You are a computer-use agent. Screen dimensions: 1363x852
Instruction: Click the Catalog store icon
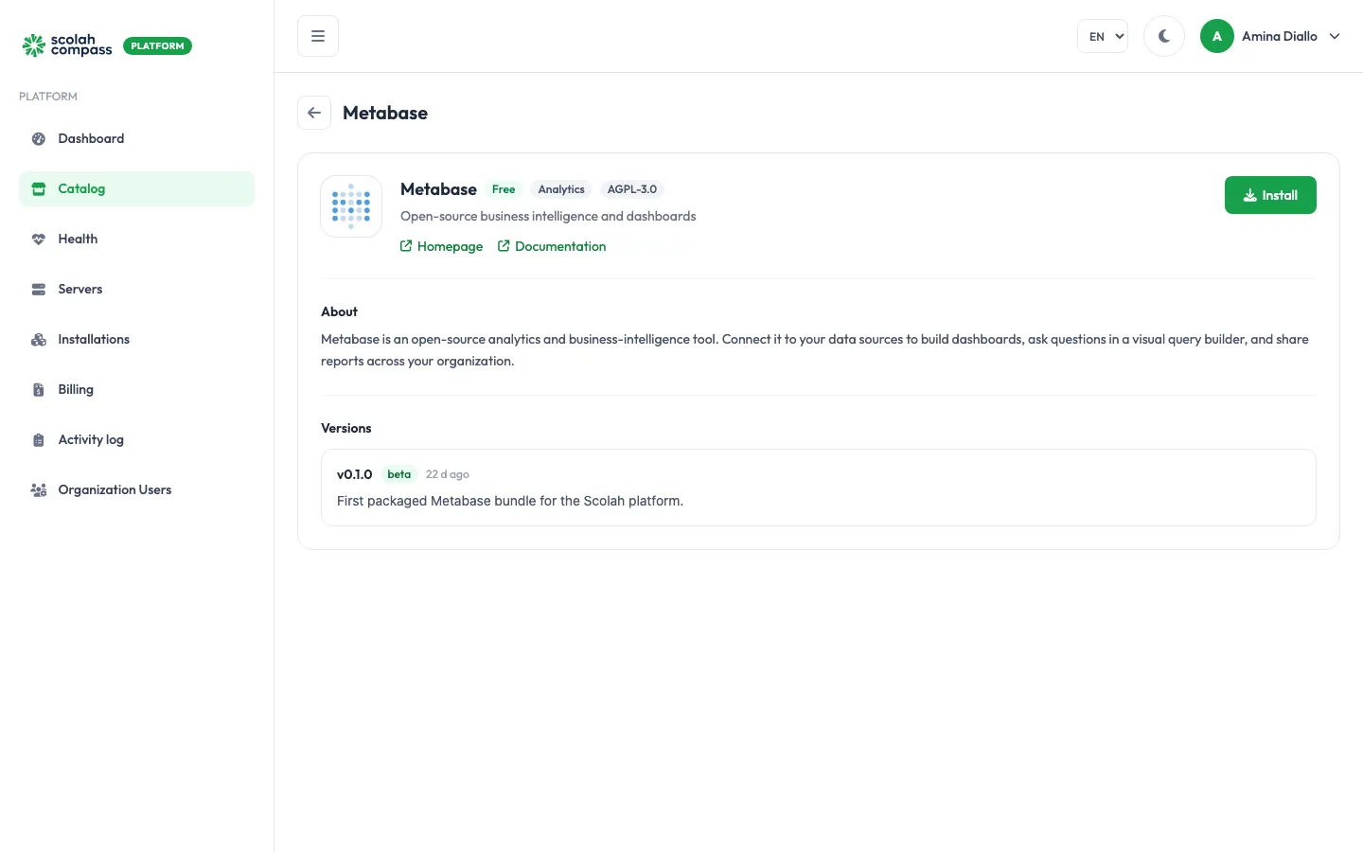coord(39,189)
